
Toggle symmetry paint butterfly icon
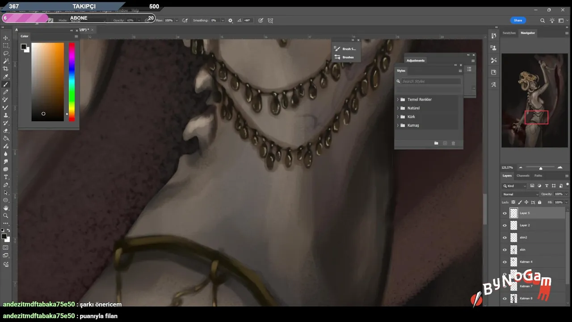pyautogui.click(x=270, y=20)
